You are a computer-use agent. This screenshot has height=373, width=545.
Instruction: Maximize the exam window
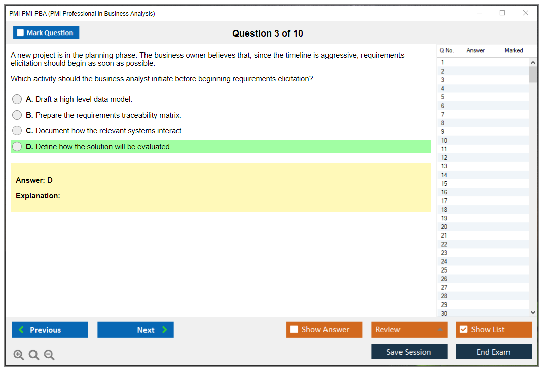(x=502, y=13)
